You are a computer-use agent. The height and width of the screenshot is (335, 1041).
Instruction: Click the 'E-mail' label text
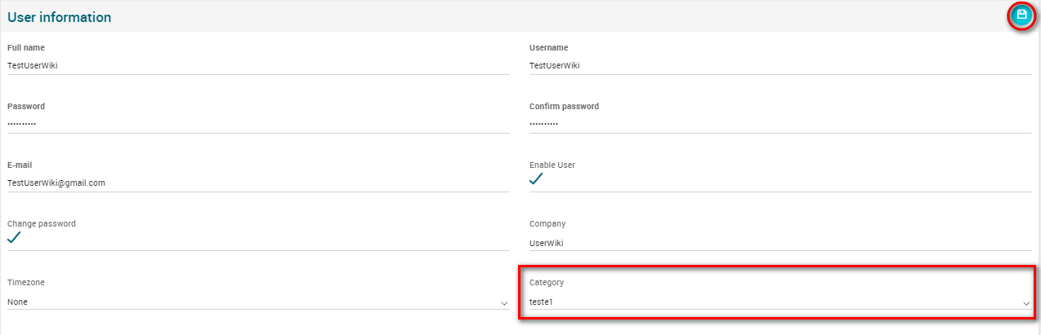pos(20,165)
